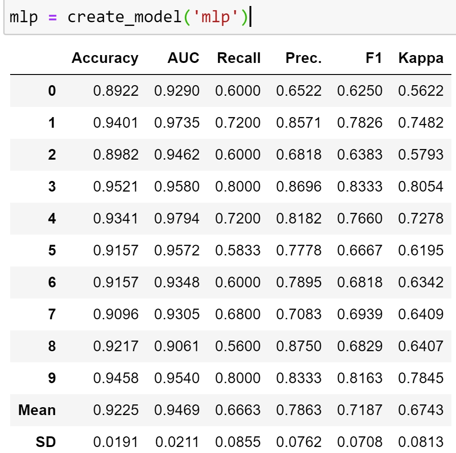Click Accuracy value 0.9521 in row 3
Image resolution: width=456 pixels, height=453 pixels.
(x=116, y=186)
